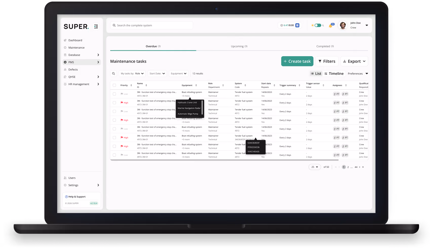This screenshot has width=433, height=249.
Task: Jump to last page with double-right arrows
Action: pos(363,167)
